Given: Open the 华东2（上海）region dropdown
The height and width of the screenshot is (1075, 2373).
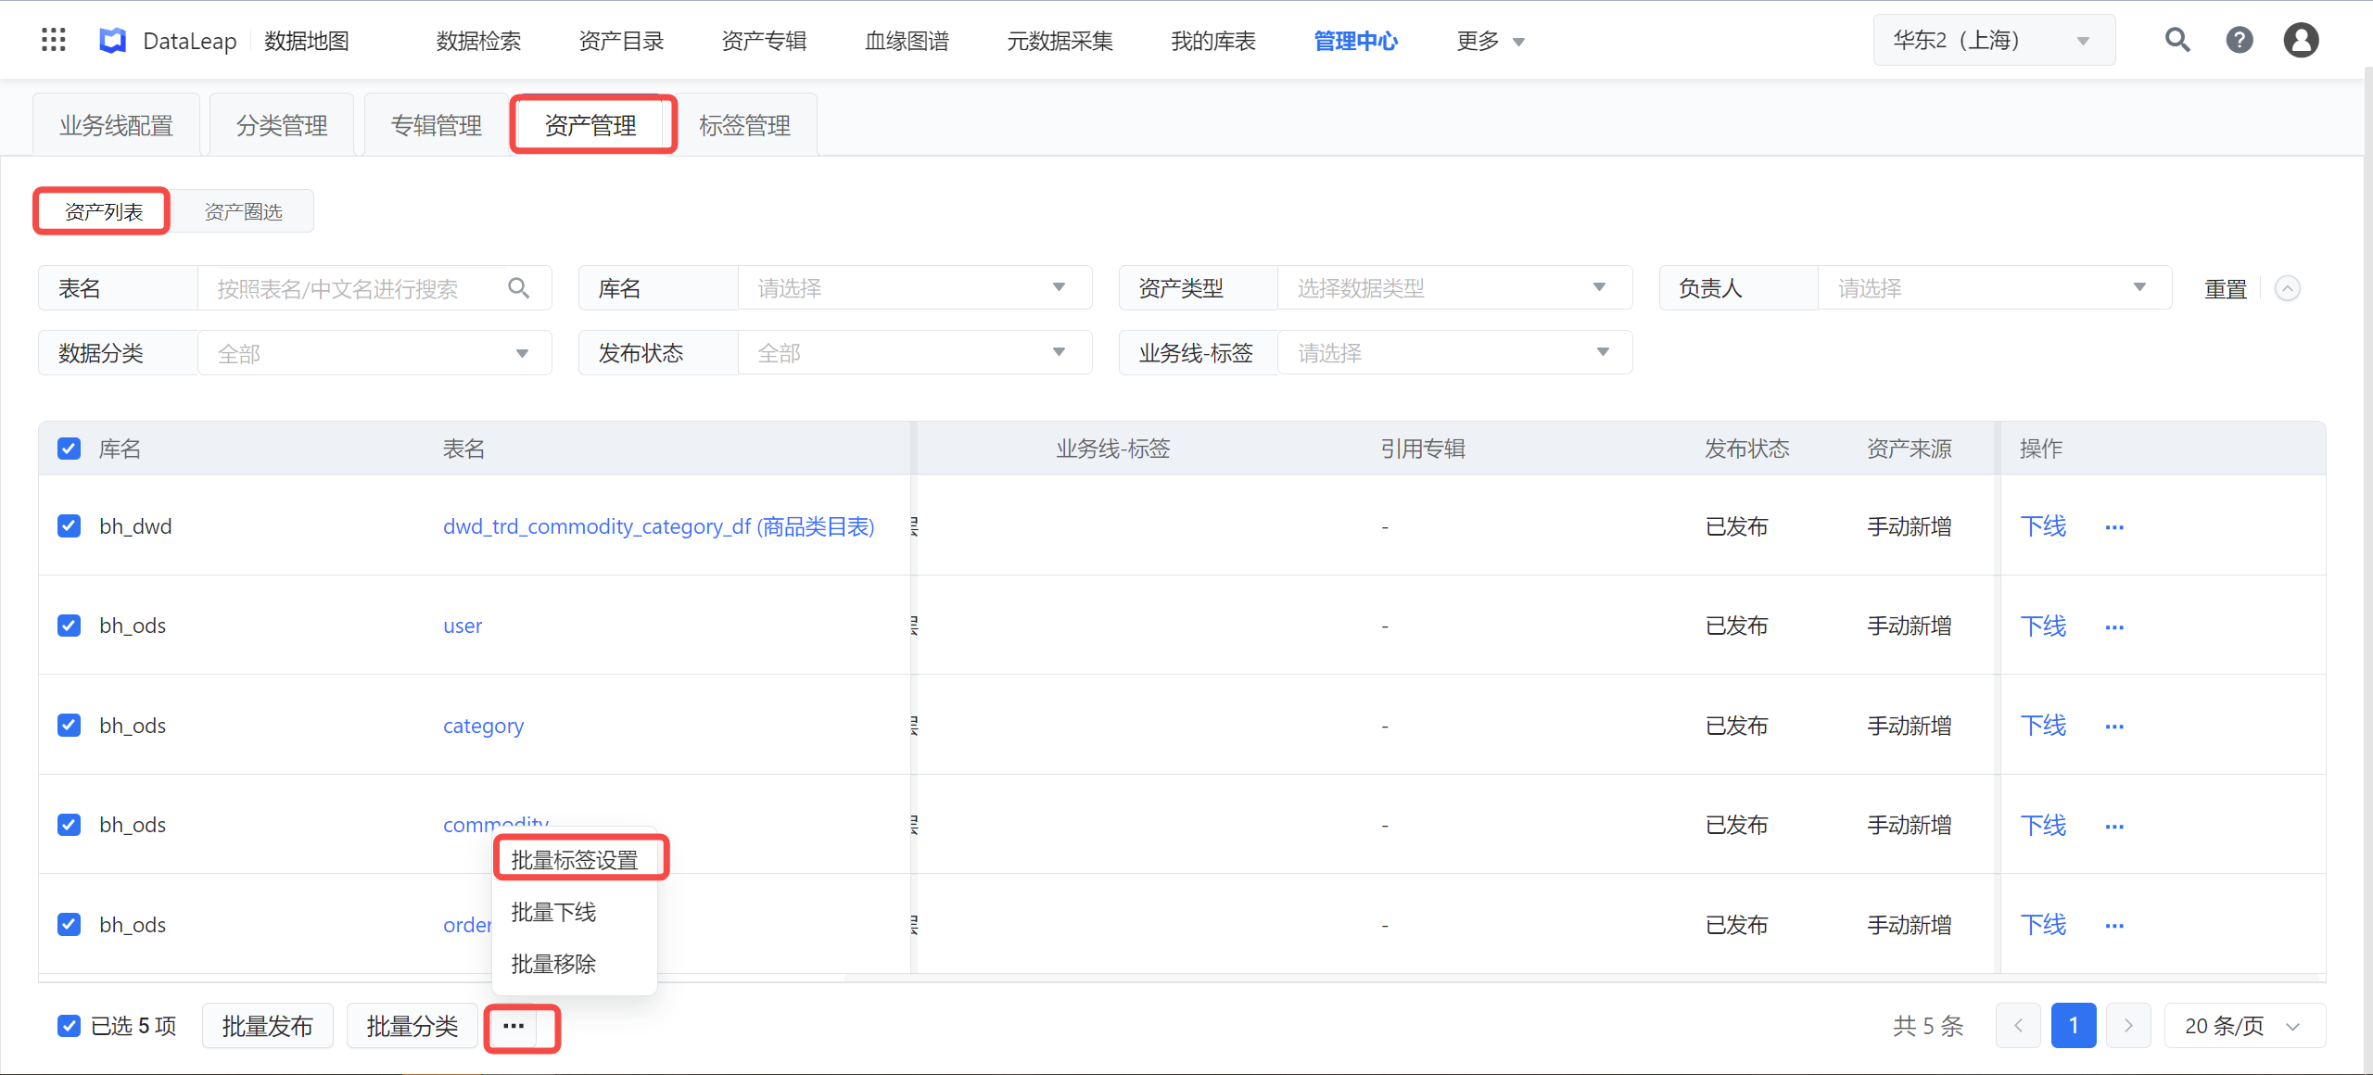Looking at the screenshot, I should coord(1994,40).
